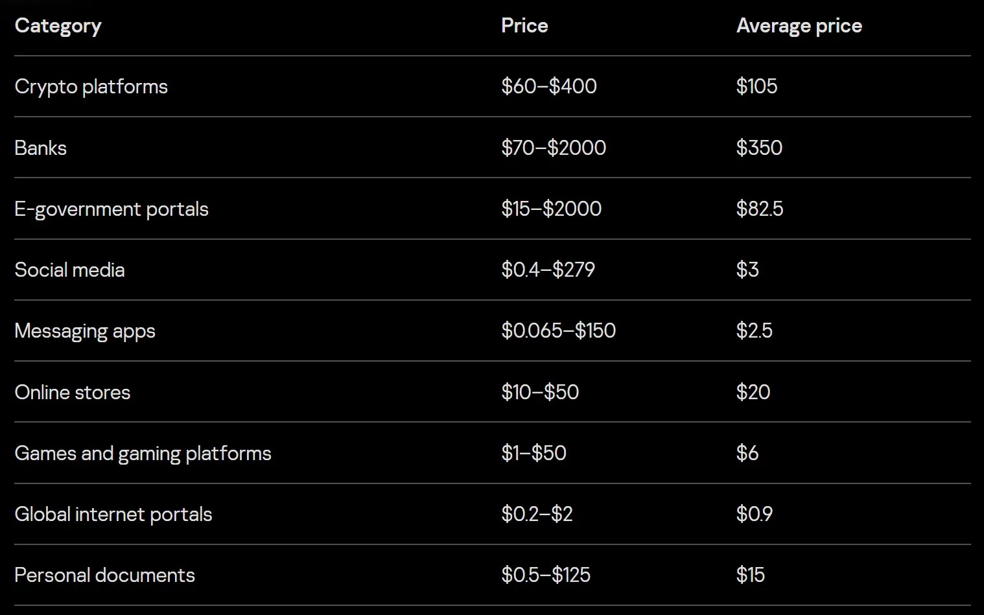Select the $0.5–$125 price range cell
The height and width of the screenshot is (615, 984).
tap(545, 575)
